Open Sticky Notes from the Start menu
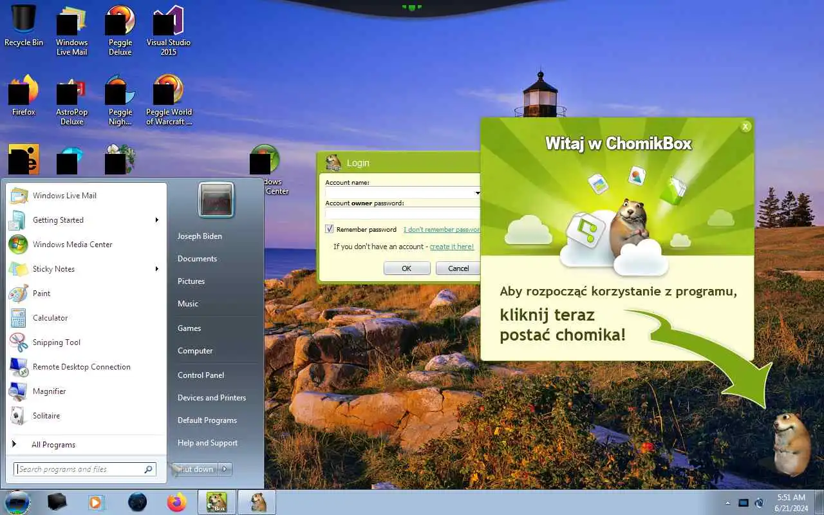 point(87,269)
